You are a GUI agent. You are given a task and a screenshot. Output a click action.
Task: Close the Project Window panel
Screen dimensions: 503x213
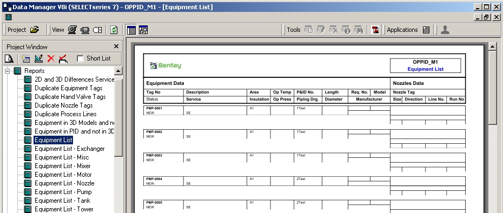[116, 46]
